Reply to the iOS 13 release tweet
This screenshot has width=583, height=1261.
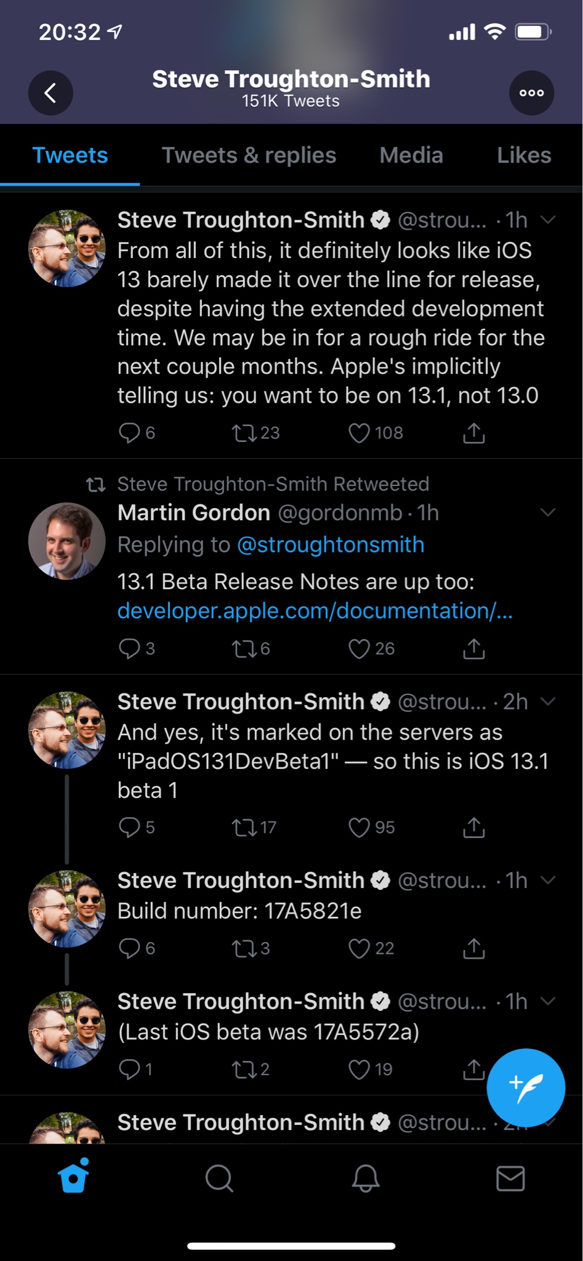(x=129, y=433)
